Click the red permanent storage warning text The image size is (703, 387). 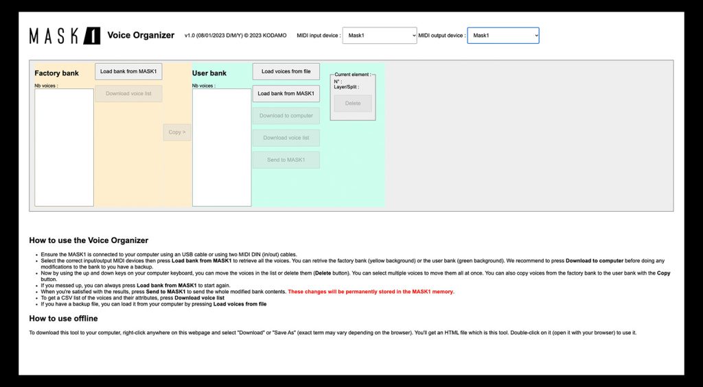click(371, 292)
